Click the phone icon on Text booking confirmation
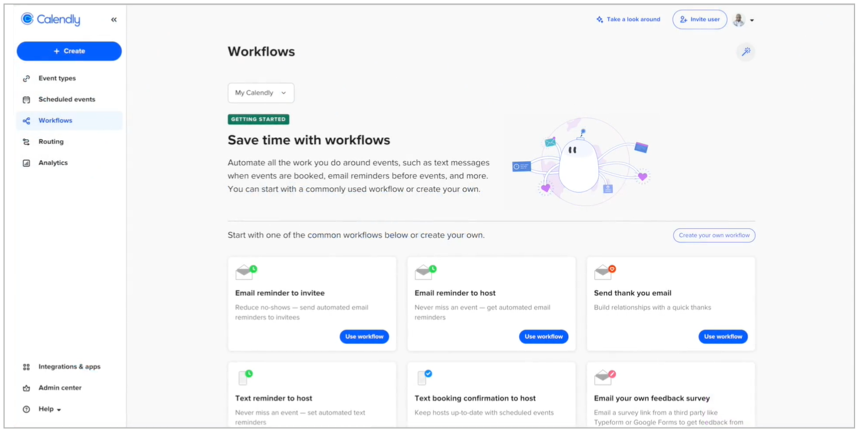Image resolution: width=858 pixels, height=432 pixels. click(424, 377)
